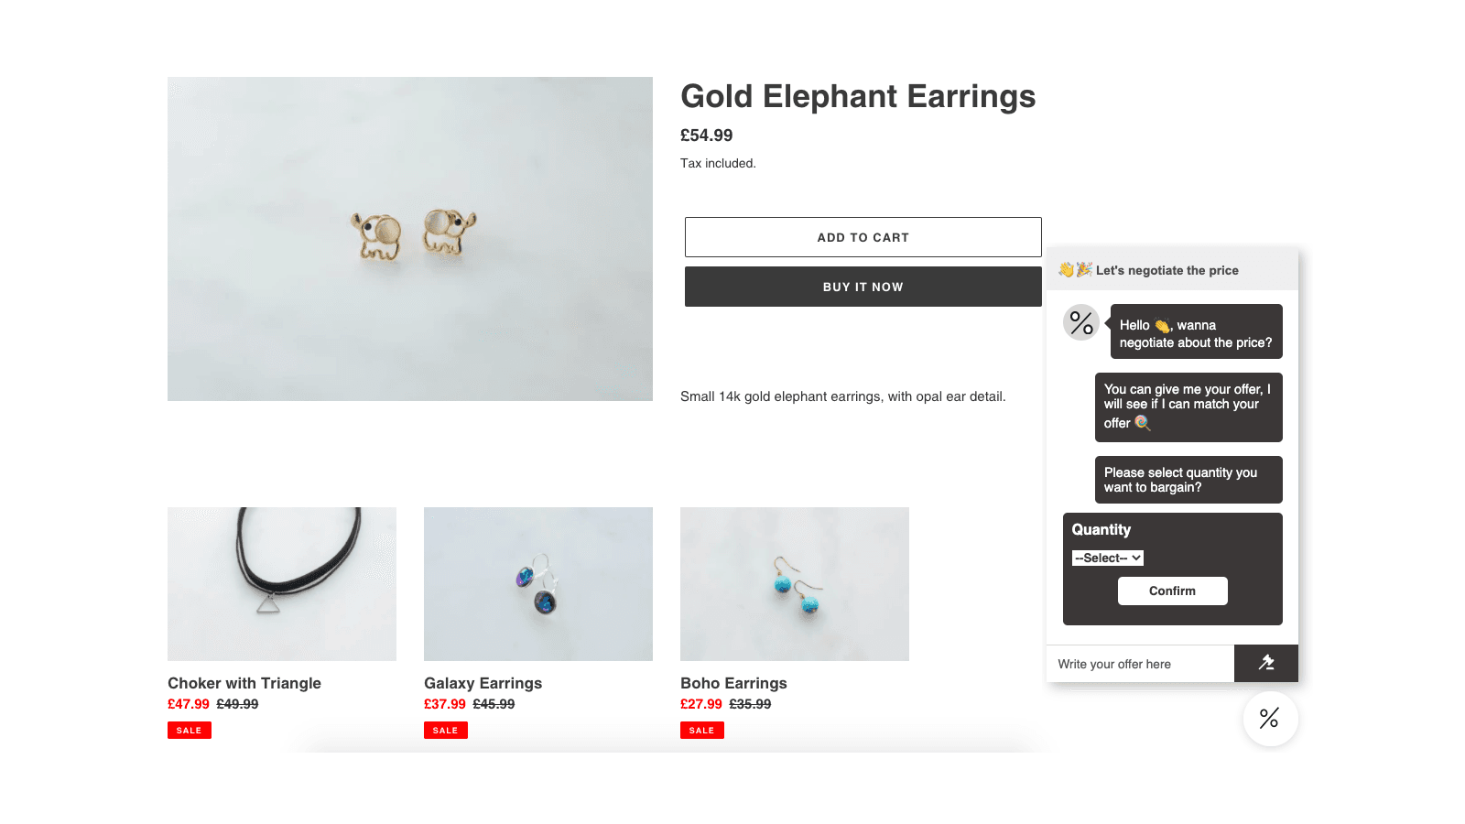Click the gavel submit offer icon
Viewport: 1465px width, 824px height.
click(x=1266, y=663)
